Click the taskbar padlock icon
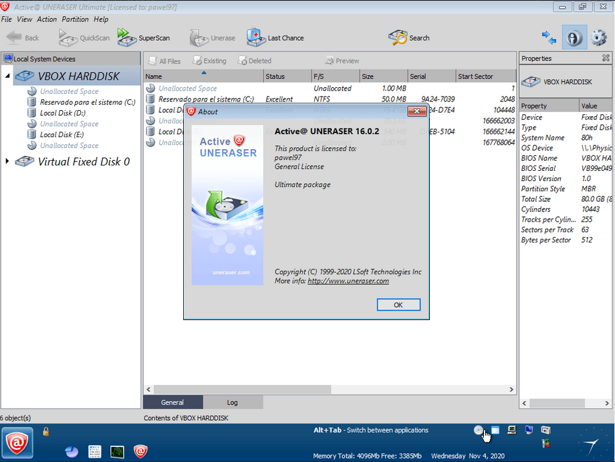 [x=46, y=432]
